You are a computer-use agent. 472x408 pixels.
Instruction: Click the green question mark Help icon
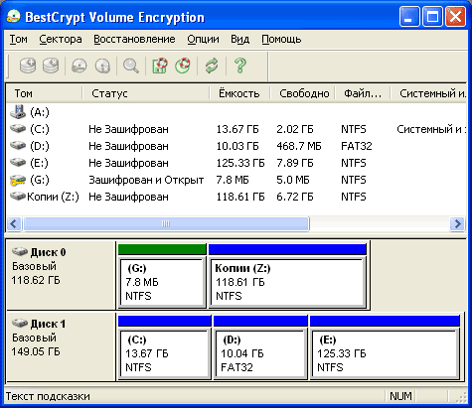[240, 66]
